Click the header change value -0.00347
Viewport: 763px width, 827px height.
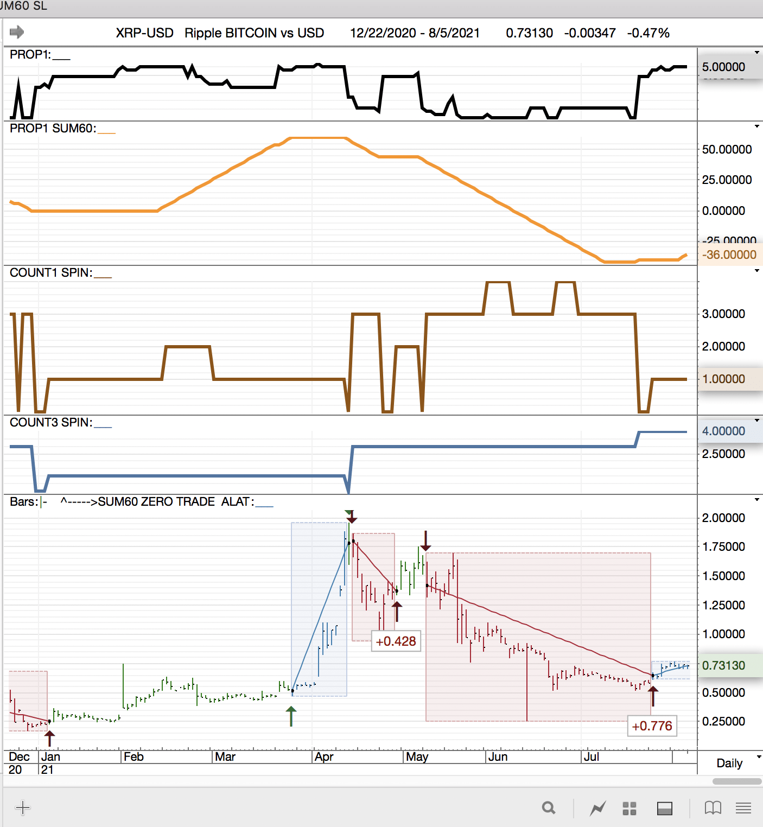pyautogui.click(x=590, y=33)
